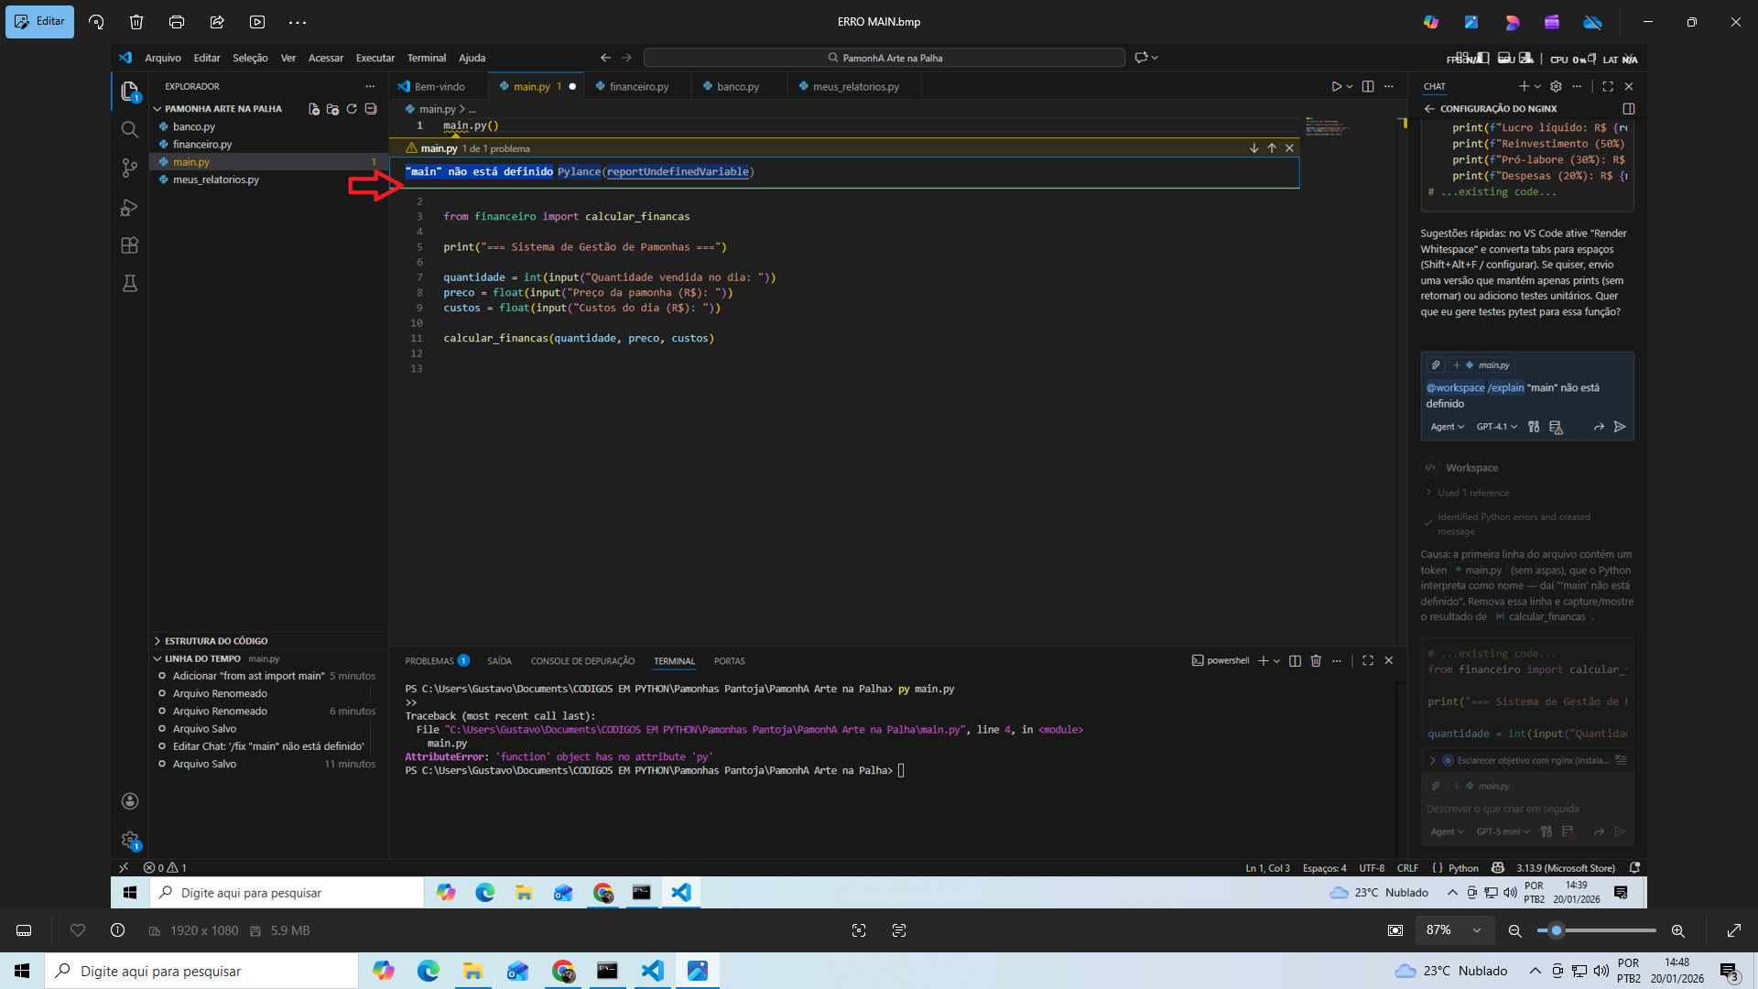Image resolution: width=1758 pixels, height=989 pixels.
Task: Open the three-dots more options menu
Action: (x=298, y=22)
